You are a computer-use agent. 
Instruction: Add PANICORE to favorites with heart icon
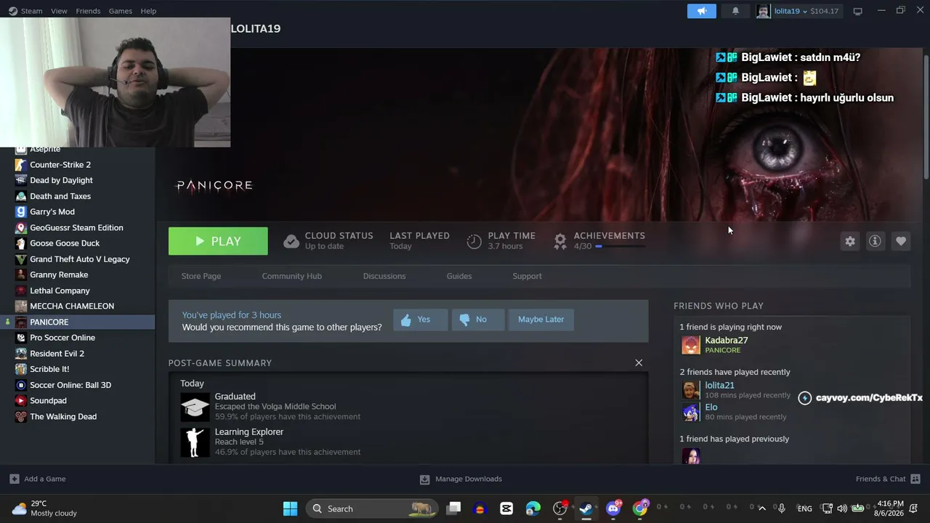tap(901, 241)
